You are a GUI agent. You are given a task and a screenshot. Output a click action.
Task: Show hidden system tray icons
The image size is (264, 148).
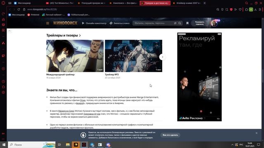[x=232, y=145]
